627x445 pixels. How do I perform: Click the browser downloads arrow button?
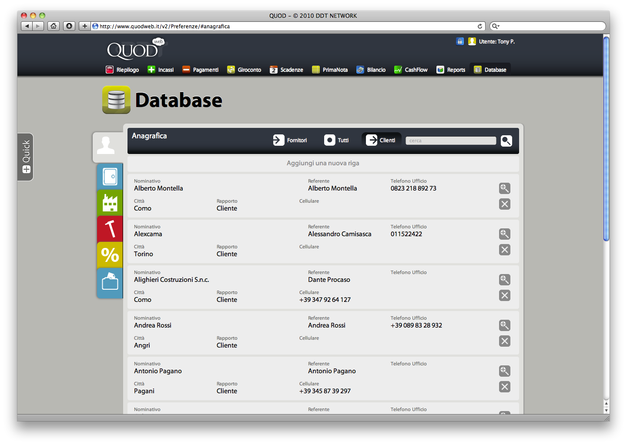tap(69, 26)
